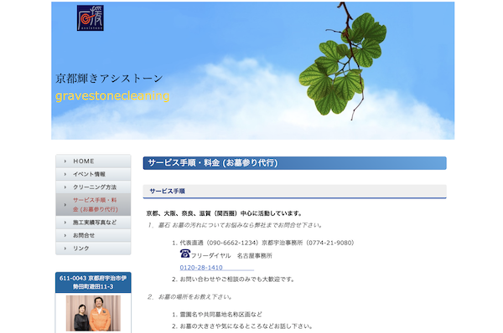Click the 京都輝きアシストーン site title
Viewport: 503px width, 333px height.
point(109,79)
